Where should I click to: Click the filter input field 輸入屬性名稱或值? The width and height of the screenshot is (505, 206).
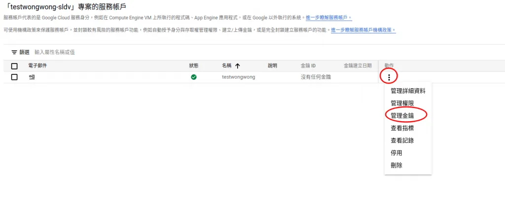[99, 52]
